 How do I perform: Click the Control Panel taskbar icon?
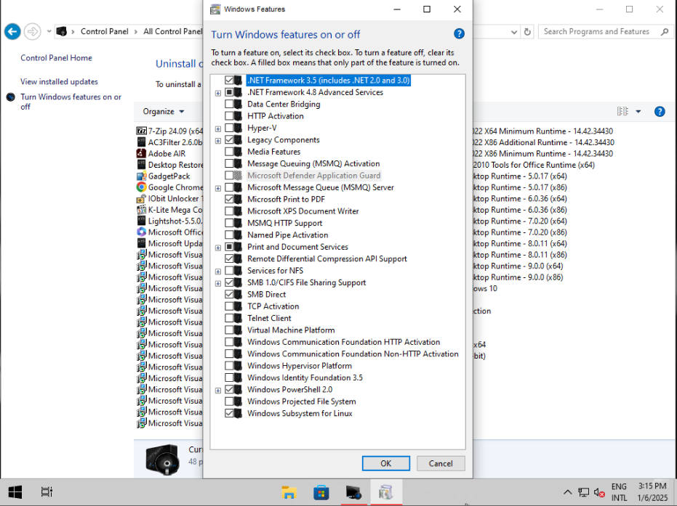click(353, 491)
